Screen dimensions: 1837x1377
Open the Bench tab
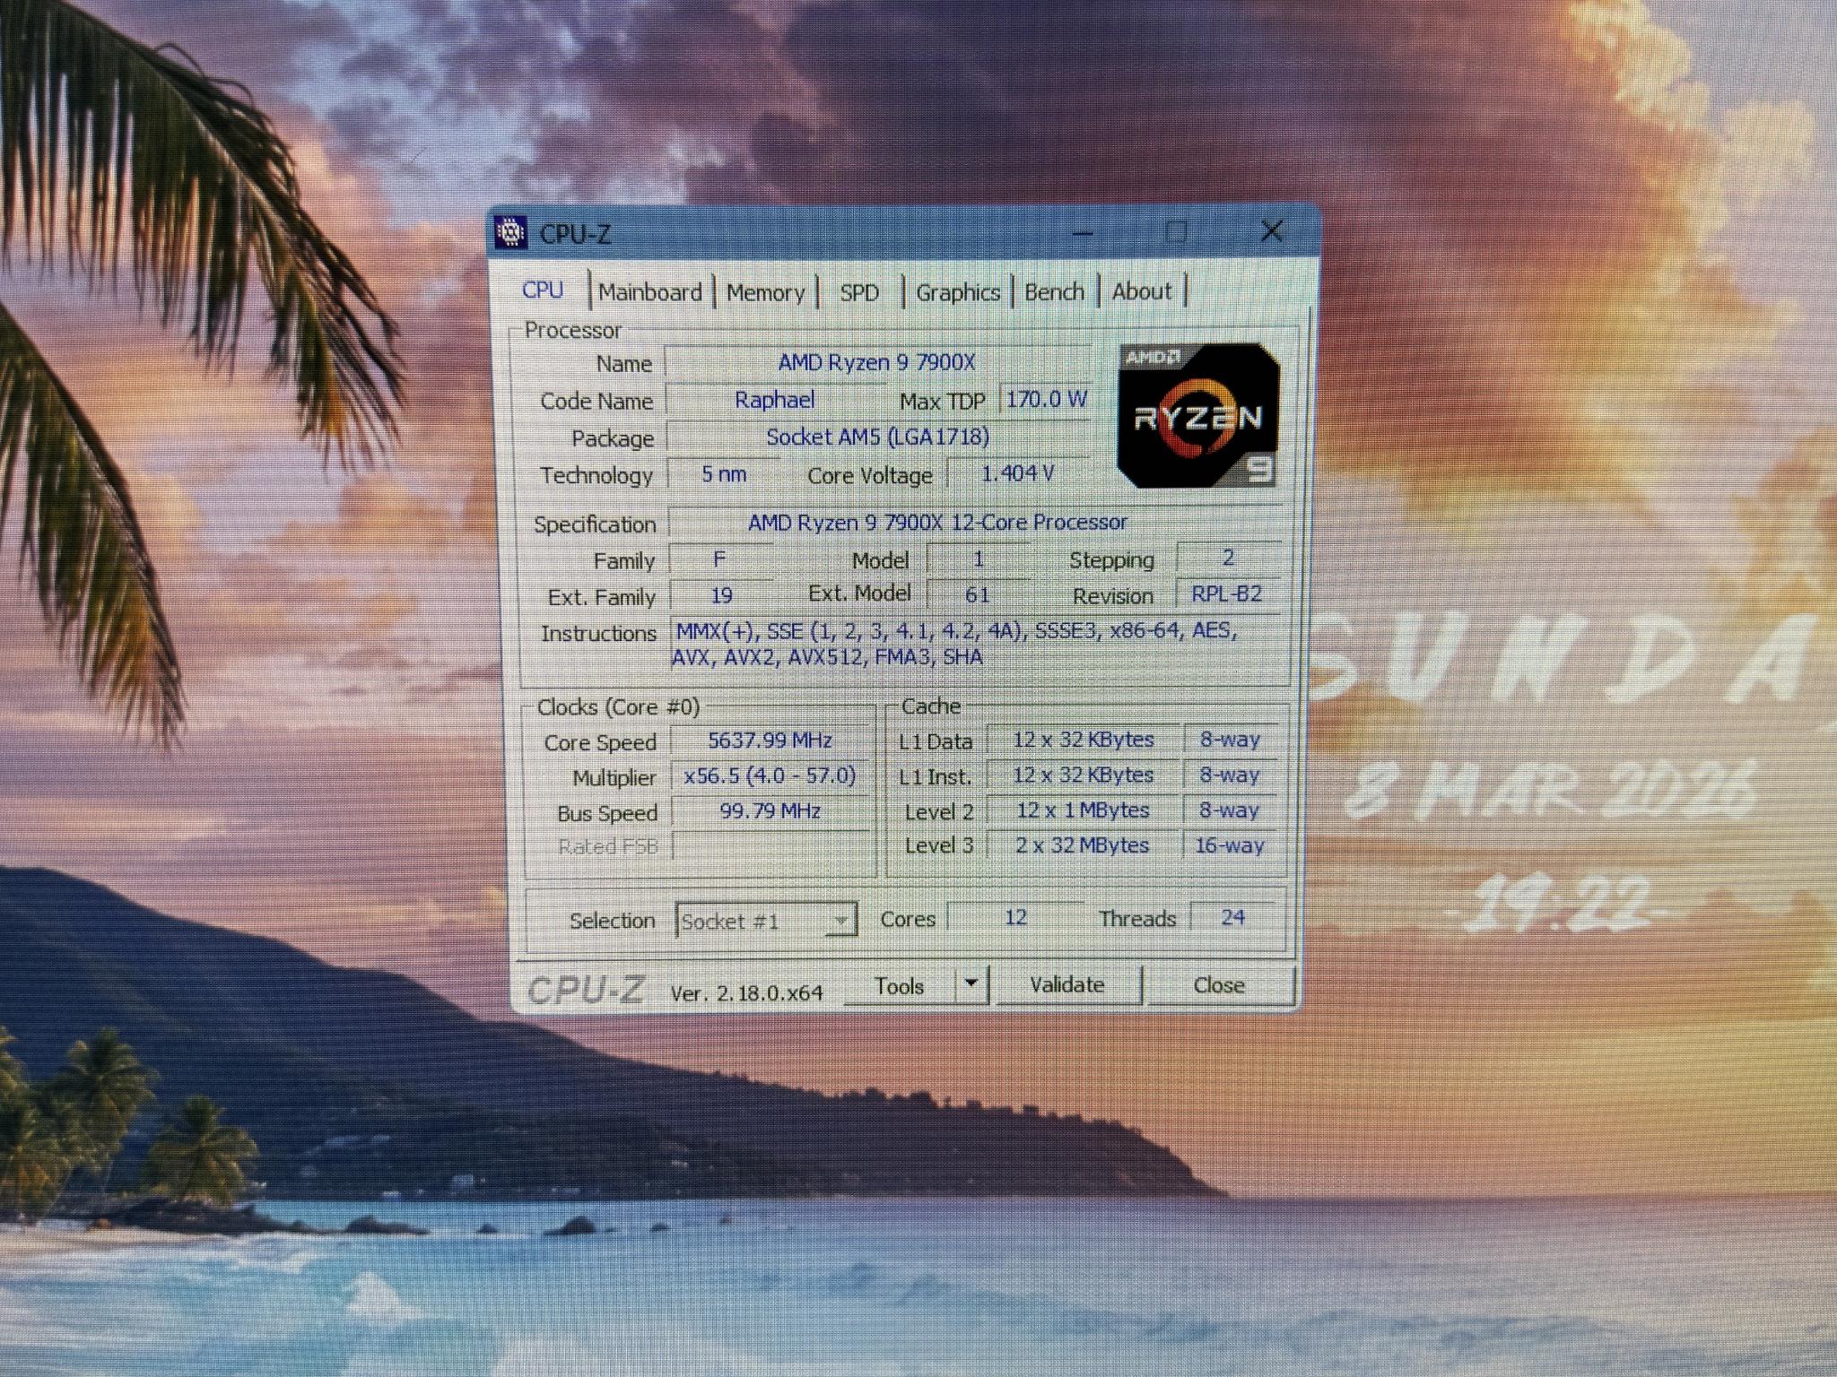click(x=1054, y=291)
